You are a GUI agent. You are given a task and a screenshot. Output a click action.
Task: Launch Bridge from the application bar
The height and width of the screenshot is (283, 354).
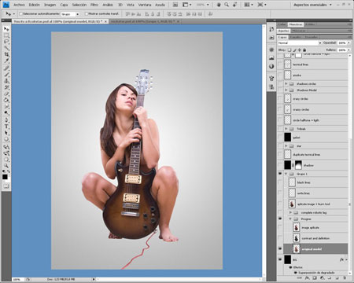175,5
